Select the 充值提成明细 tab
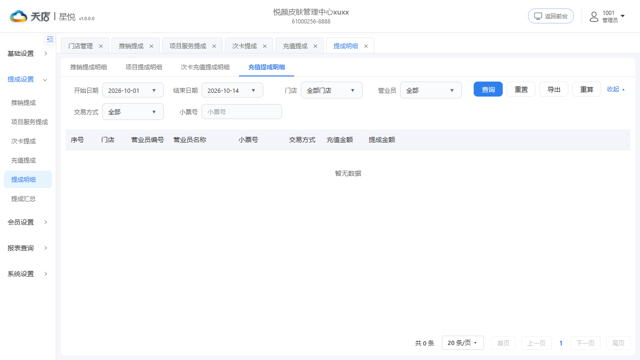The width and height of the screenshot is (640, 360). coord(267,67)
